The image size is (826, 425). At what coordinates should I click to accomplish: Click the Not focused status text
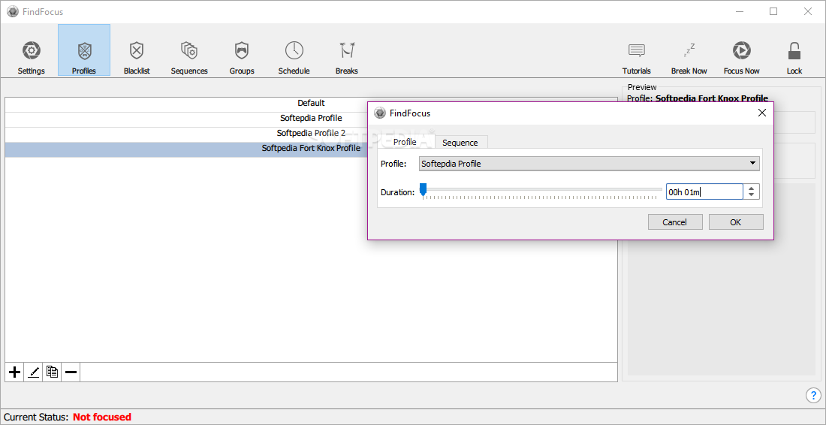(x=101, y=417)
